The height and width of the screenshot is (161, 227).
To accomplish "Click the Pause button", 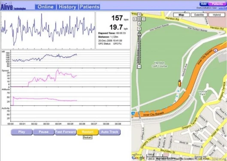I will pyautogui.click(x=44, y=132).
